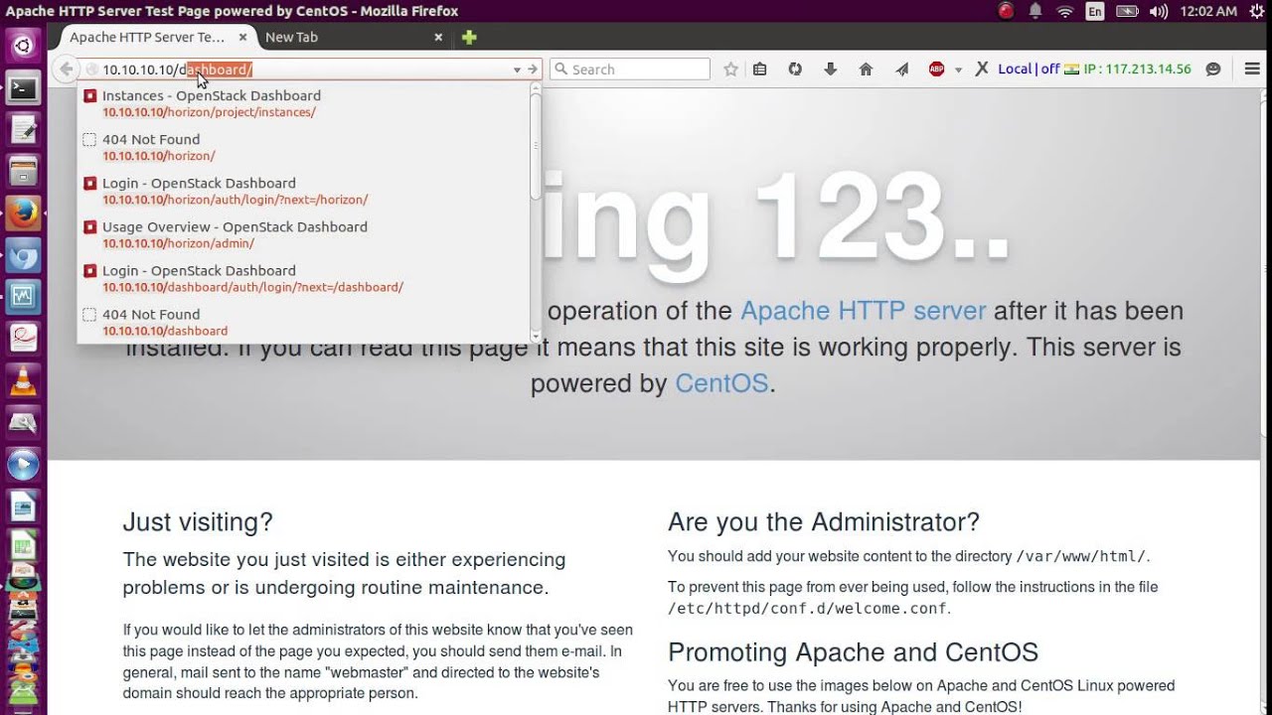Click the URL address bar field

[308, 70]
